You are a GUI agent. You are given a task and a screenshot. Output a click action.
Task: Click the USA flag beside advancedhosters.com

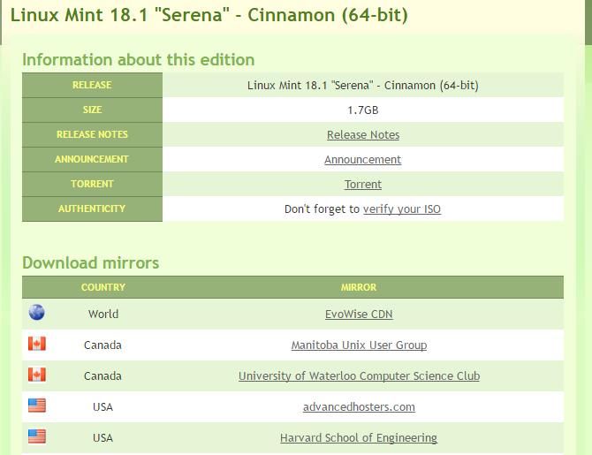pyautogui.click(x=36, y=406)
